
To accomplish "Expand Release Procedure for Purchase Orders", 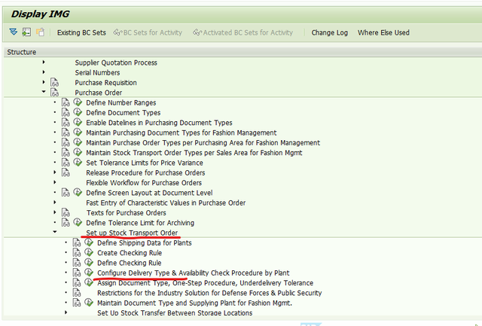I will [55, 172].
